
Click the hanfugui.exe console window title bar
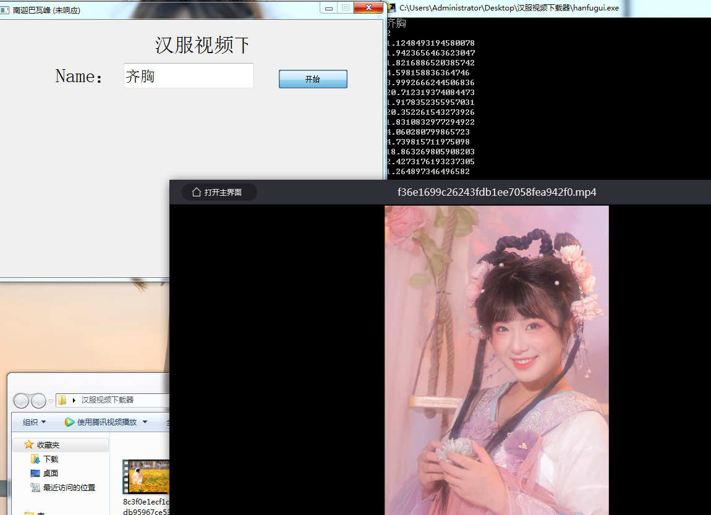click(x=548, y=7)
